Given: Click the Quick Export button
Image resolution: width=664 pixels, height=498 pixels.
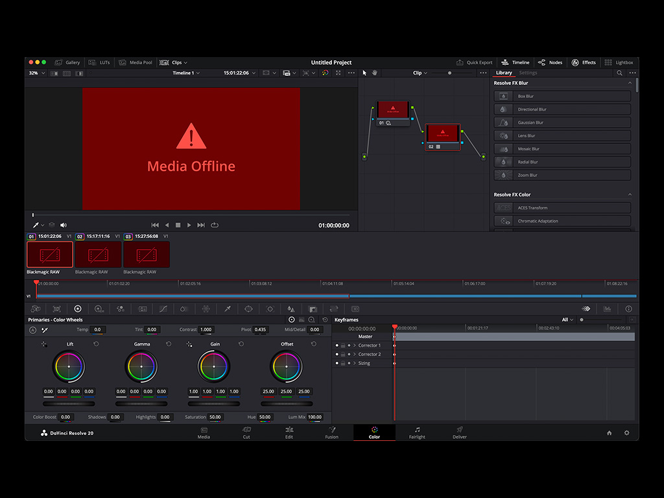Looking at the screenshot, I should click(475, 62).
